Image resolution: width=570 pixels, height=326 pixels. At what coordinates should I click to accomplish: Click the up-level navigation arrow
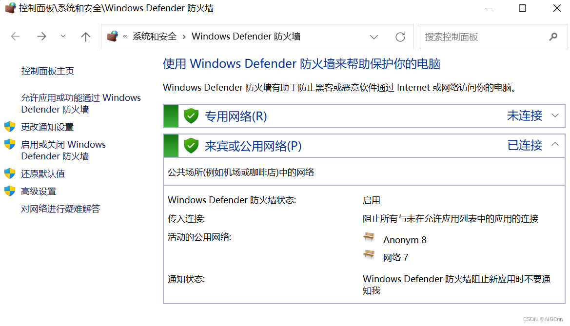point(85,37)
